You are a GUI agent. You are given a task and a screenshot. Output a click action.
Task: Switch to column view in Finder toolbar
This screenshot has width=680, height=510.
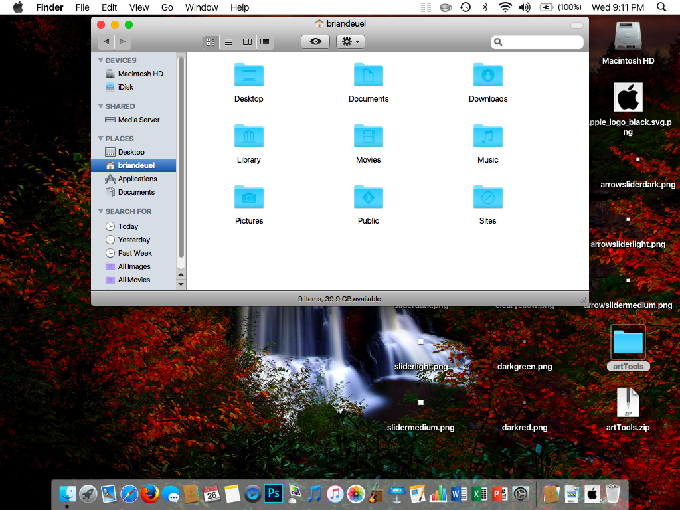click(x=247, y=42)
